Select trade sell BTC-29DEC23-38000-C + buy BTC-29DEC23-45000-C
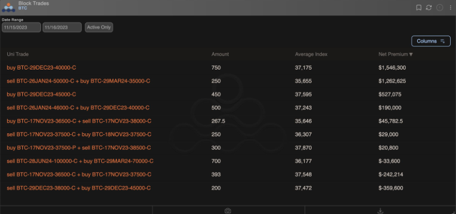The height and width of the screenshot is (214, 456). pyautogui.click(x=79, y=188)
